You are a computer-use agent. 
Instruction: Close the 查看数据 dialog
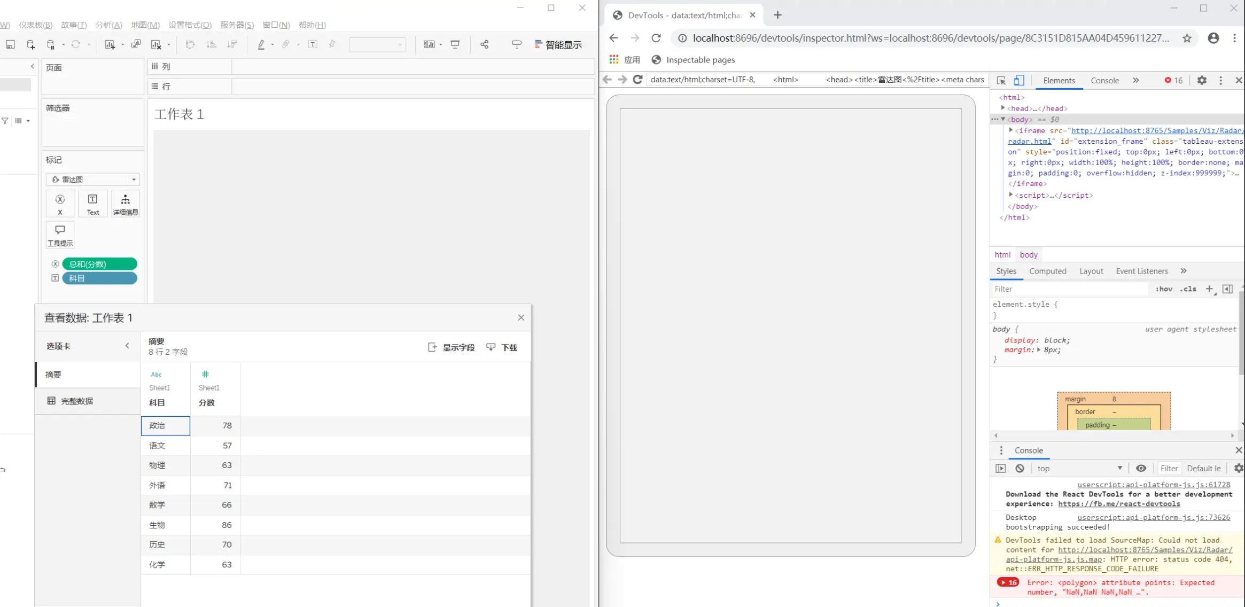click(521, 317)
